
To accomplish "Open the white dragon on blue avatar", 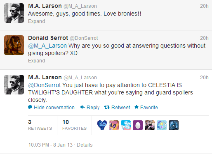I will 126,125.
